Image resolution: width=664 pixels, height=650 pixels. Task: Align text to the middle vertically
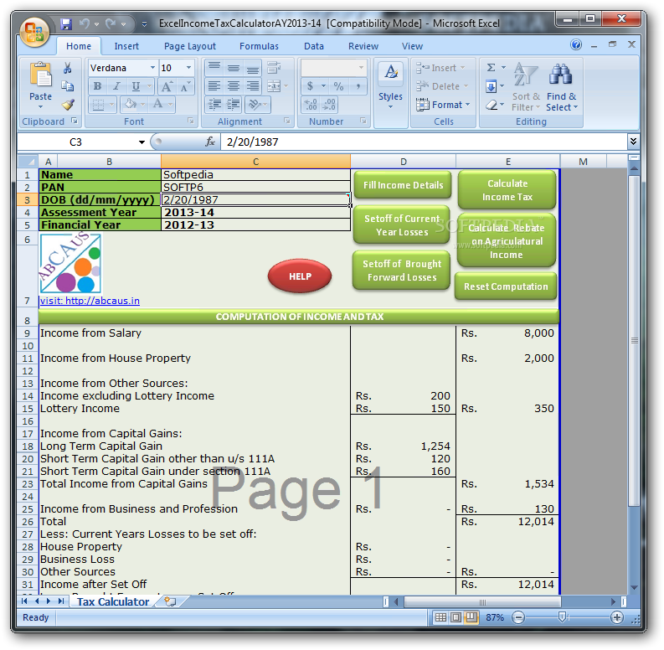(x=234, y=68)
